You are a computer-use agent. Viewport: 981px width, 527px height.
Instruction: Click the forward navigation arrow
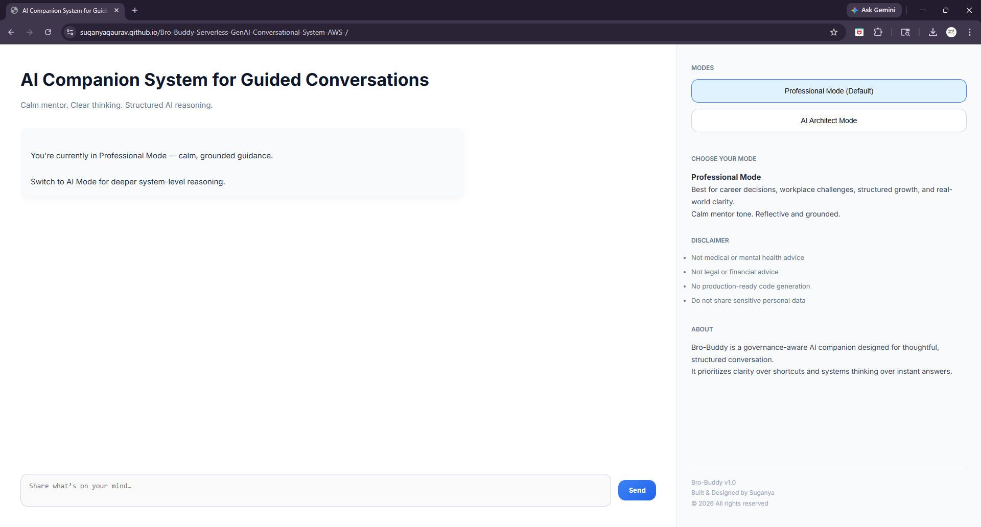point(30,32)
